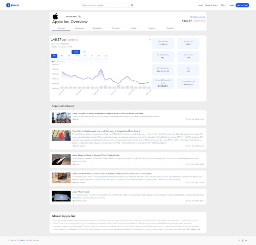Viewport: 256px width, 245px height.
Task: Select the 1M chart range
Action: tap(54, 56)
